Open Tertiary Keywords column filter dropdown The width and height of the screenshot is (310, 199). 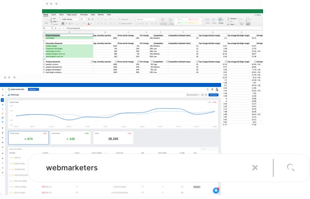click(x=92, y=62)
